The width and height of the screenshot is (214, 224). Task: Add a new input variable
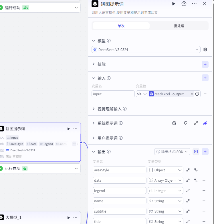coord(205,78)
